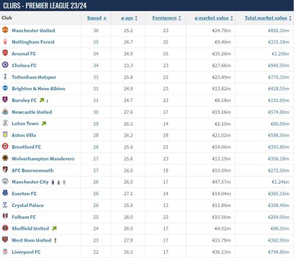This screenshot has width=294, height=258.
Task: Click the Chelsea FC club crest
Action: 5,64
